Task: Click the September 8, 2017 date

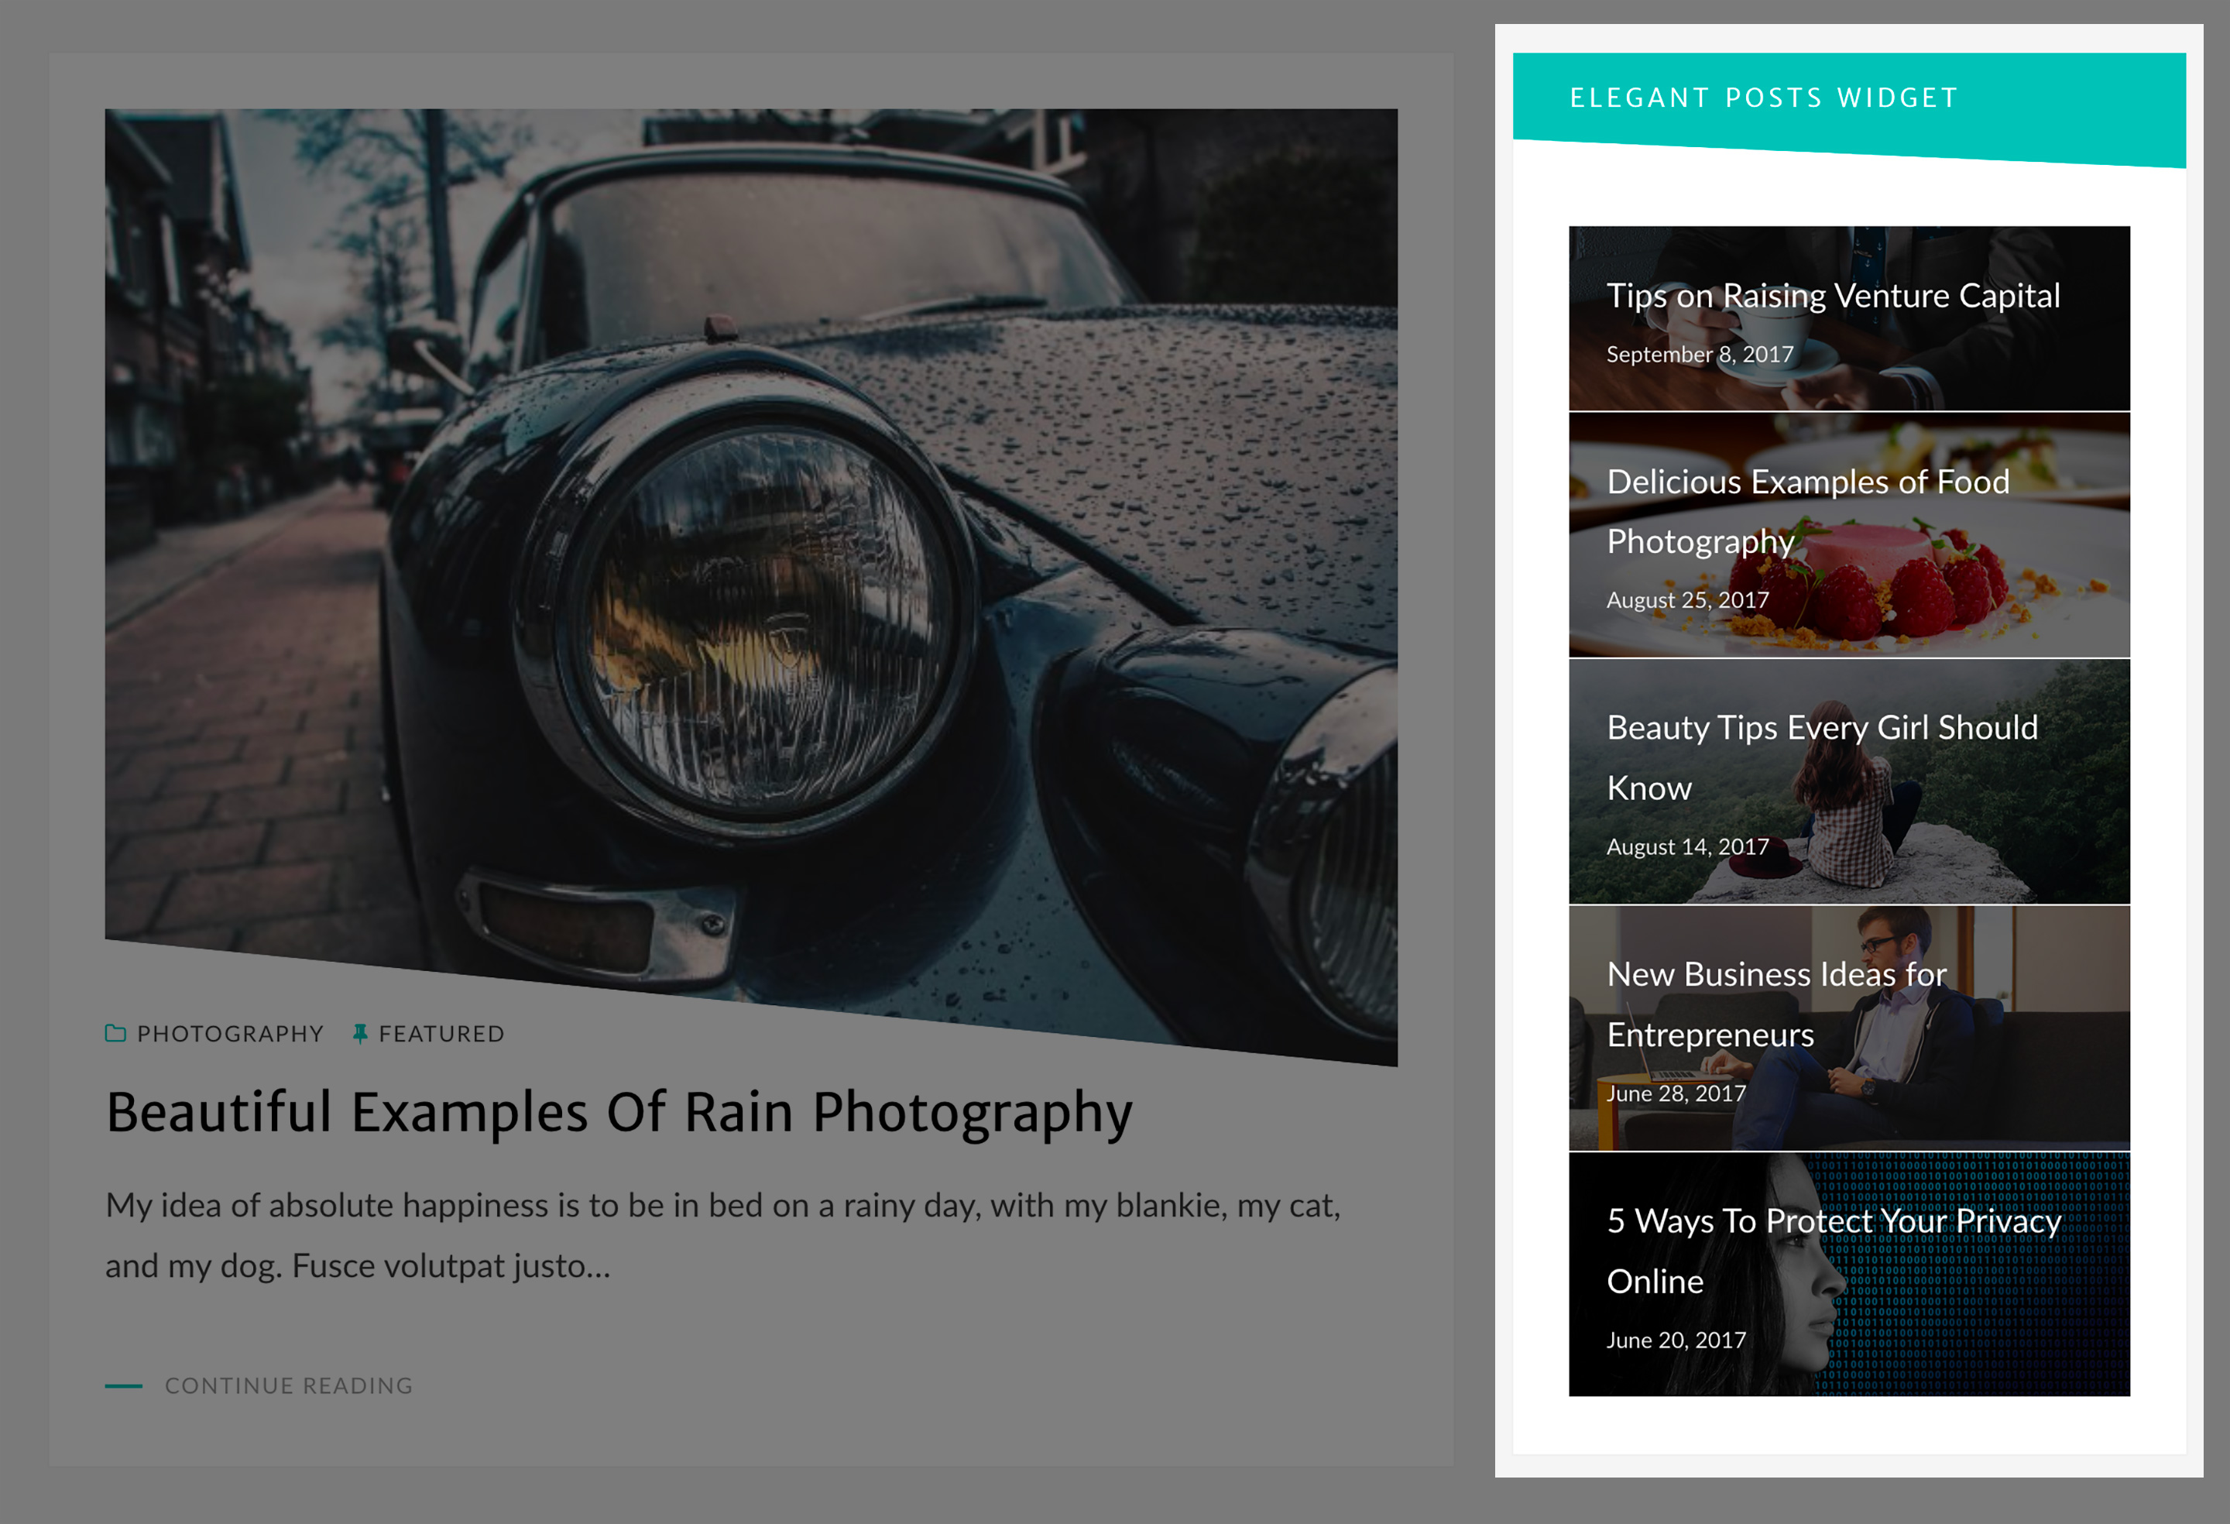Action: click(x=1700, y=354)
